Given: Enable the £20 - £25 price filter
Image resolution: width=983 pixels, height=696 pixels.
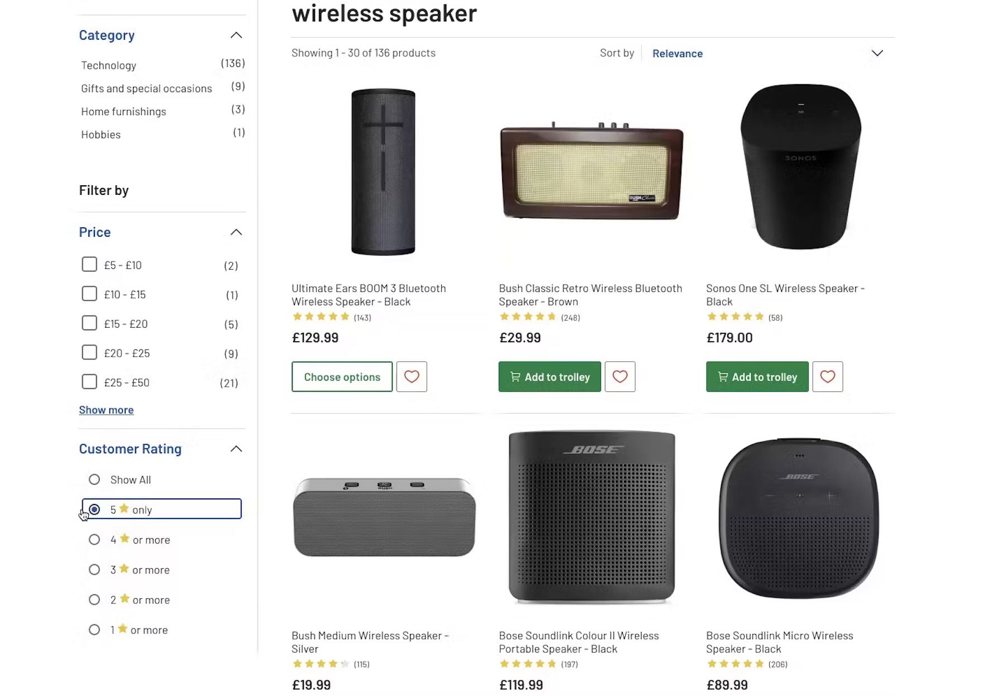Looking at the screenshot, I should (x=89, y=352).
